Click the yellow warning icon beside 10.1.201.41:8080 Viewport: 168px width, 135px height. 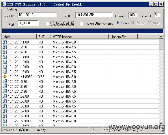[x=5, y=77]
